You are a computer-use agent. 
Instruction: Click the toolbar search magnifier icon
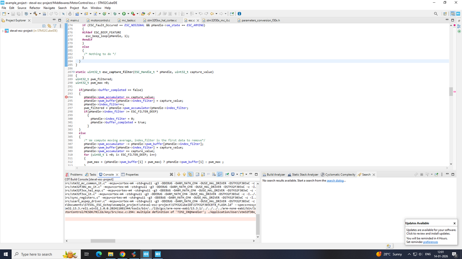(x=436, y=13)
